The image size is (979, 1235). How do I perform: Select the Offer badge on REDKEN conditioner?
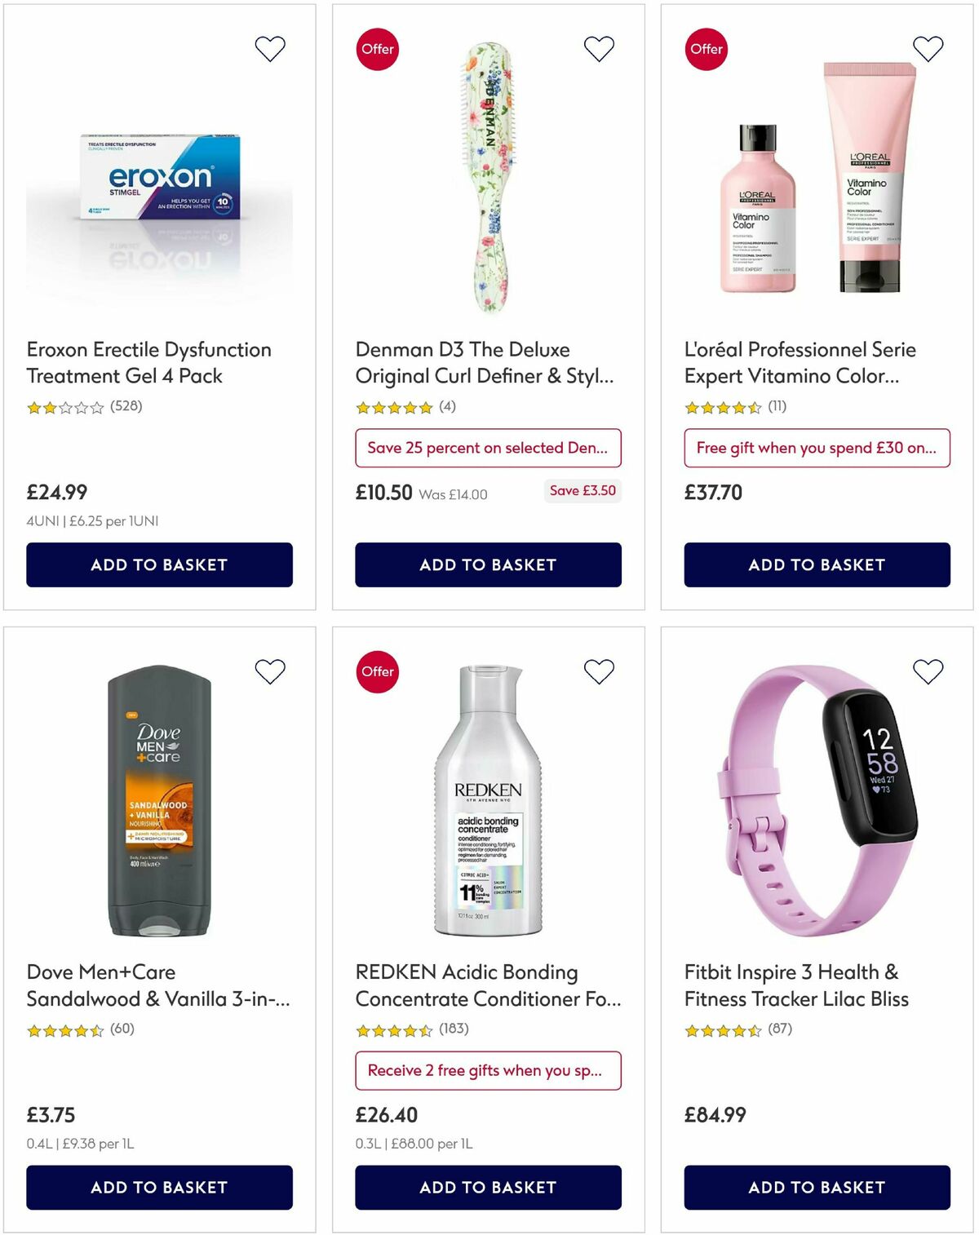[x=376, y=671]
